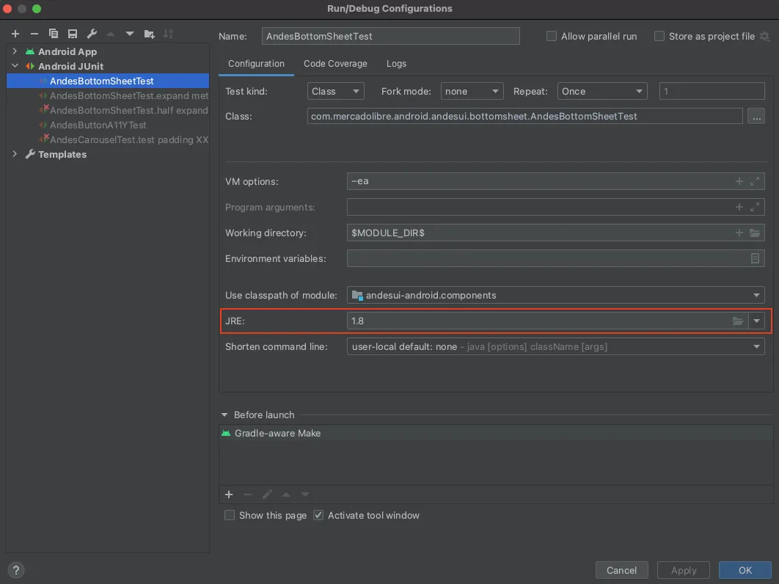Expand the Templates tree node

point(15,154)
